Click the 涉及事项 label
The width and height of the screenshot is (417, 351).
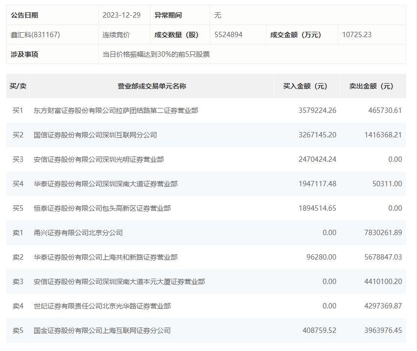[24, 55]
